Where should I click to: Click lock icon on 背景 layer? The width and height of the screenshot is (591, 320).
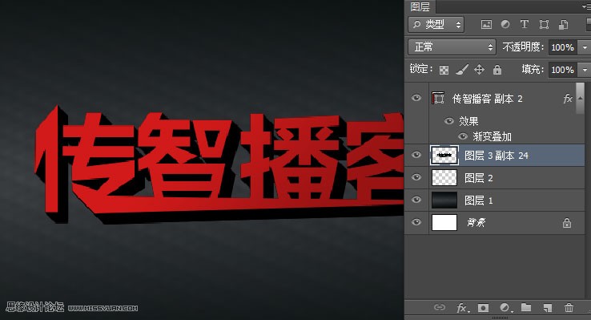[x=567, y=223]
